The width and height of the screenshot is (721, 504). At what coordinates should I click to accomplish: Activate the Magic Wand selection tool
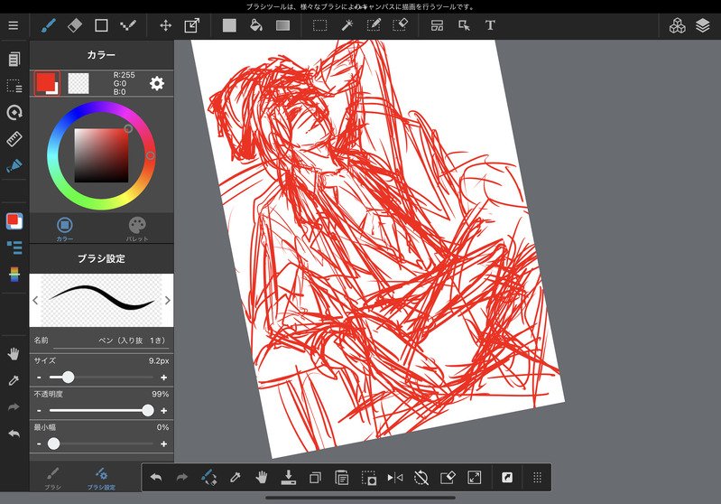tap(347, 25)
